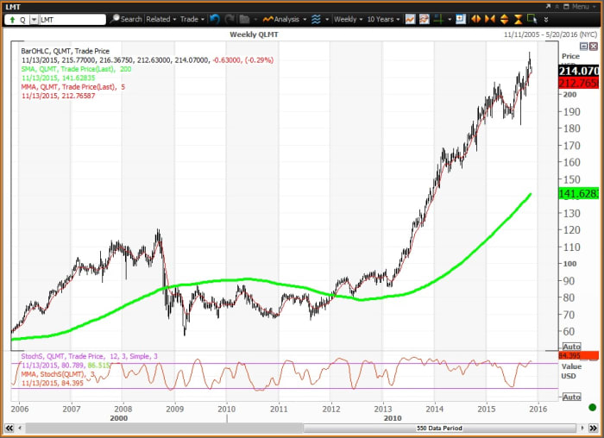
Task: Click the 2010 decade marker on time axis
Action: pyautogui.click(x=393, y=418)
